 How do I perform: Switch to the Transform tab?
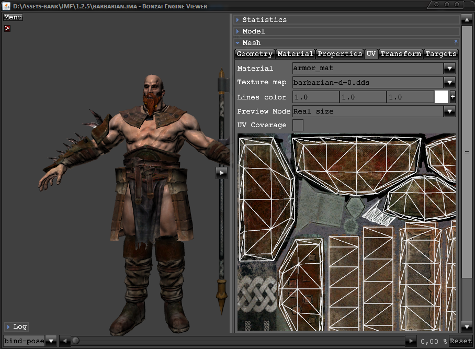400,54
